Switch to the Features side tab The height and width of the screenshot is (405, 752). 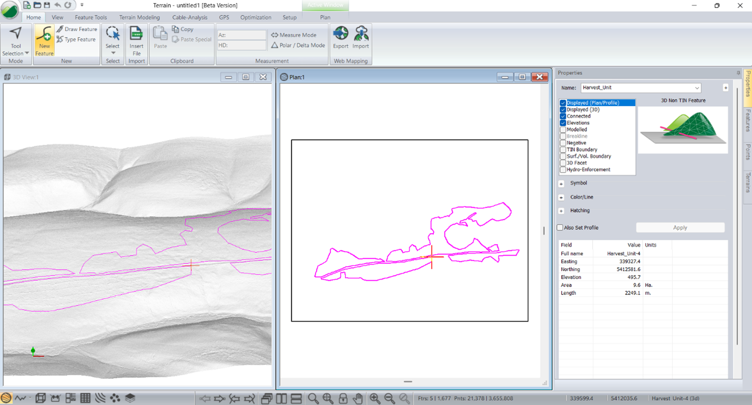(x=747, y=121)
